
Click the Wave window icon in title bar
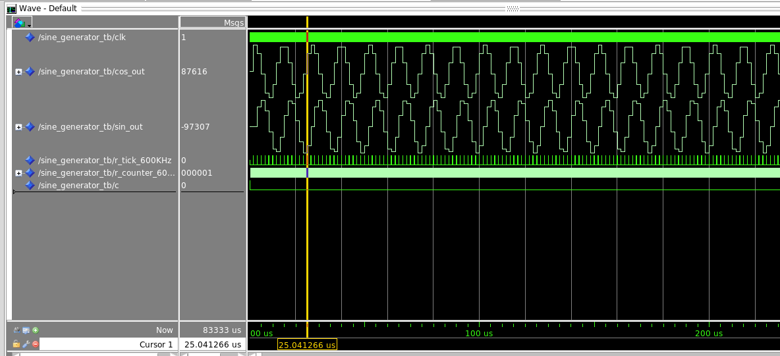click(11, 9)
